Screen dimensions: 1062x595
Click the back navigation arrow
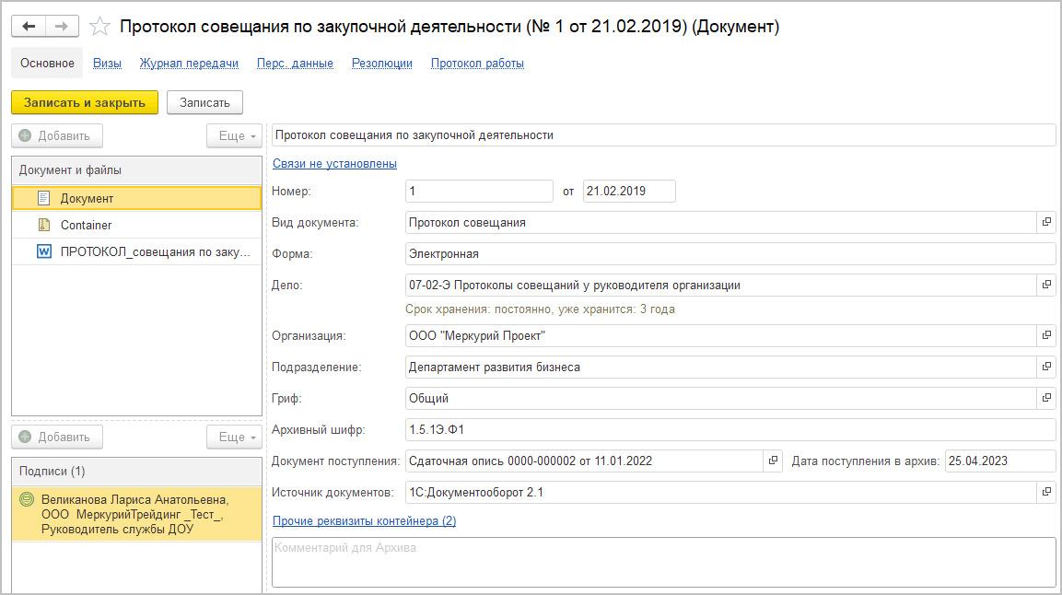29,27
